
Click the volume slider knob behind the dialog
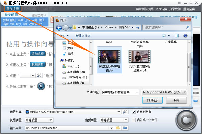[196, 101]
